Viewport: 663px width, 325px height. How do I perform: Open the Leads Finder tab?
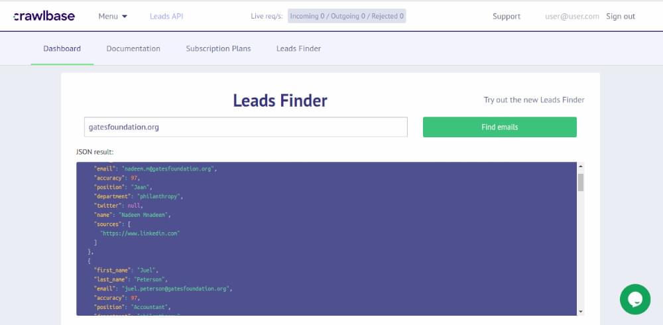tap(298, 48)
